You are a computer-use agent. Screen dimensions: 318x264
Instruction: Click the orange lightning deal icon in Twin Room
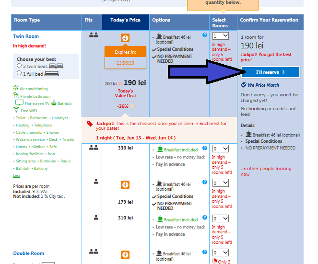(x=125, y=38)
